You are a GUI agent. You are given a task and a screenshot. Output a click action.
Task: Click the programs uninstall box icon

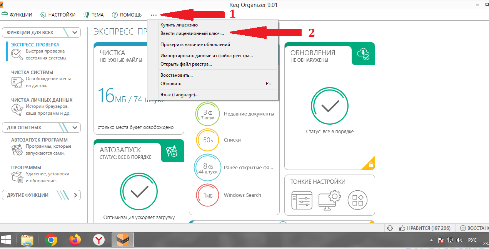tap(17, 177)
